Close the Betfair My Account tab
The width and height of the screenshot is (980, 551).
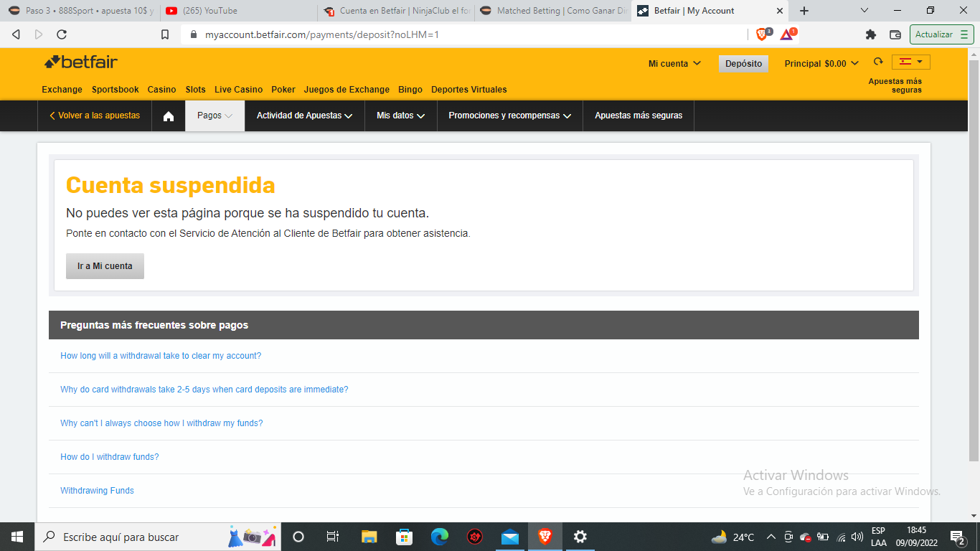click(780, 11)
